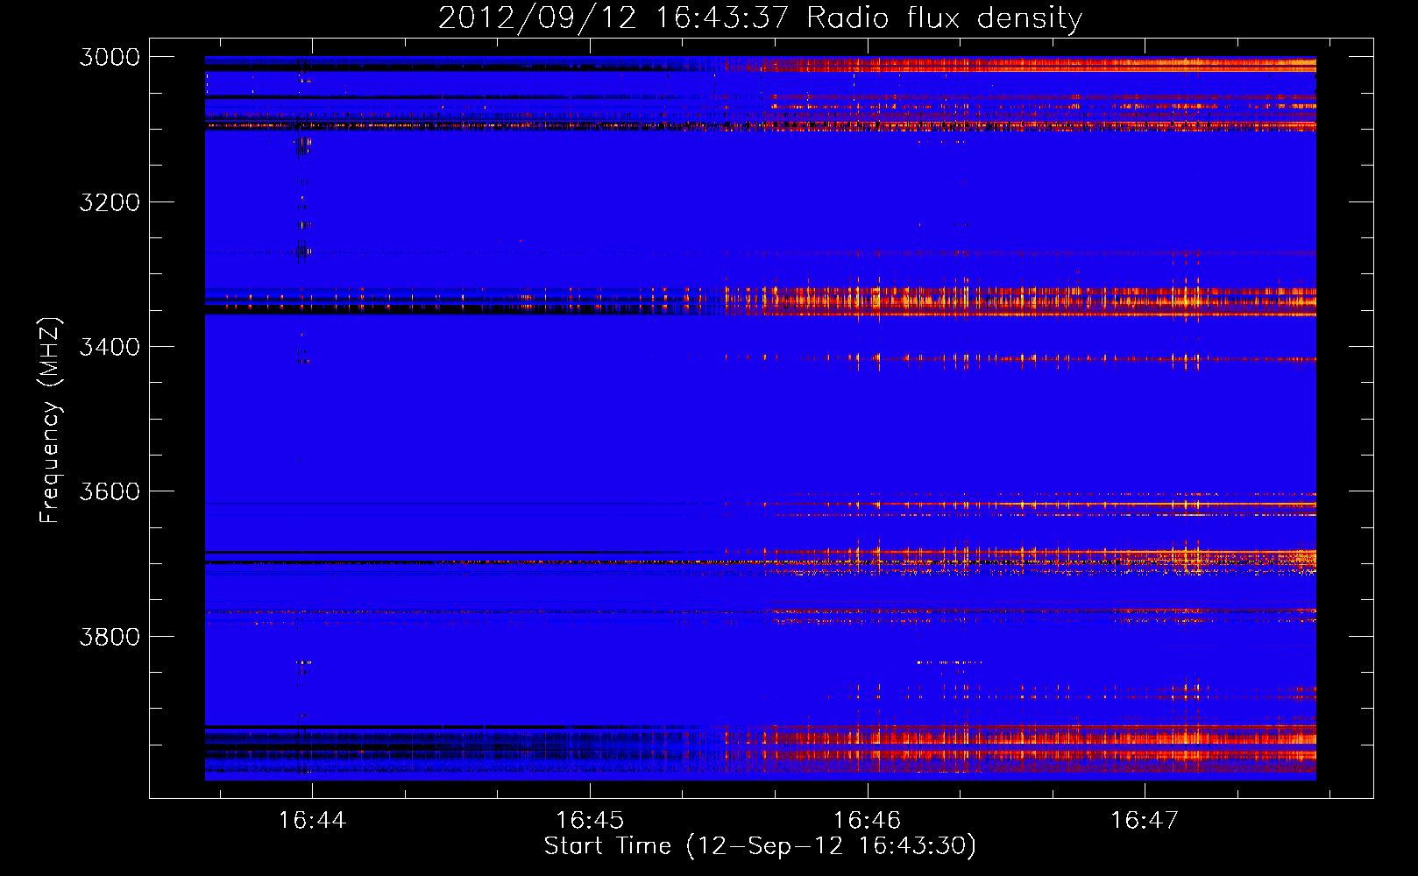Click the '16:46' time axis label
The image size is (1418, 876).
867,820
